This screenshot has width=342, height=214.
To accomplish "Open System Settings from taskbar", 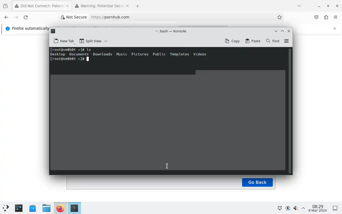I will (19, 208).
